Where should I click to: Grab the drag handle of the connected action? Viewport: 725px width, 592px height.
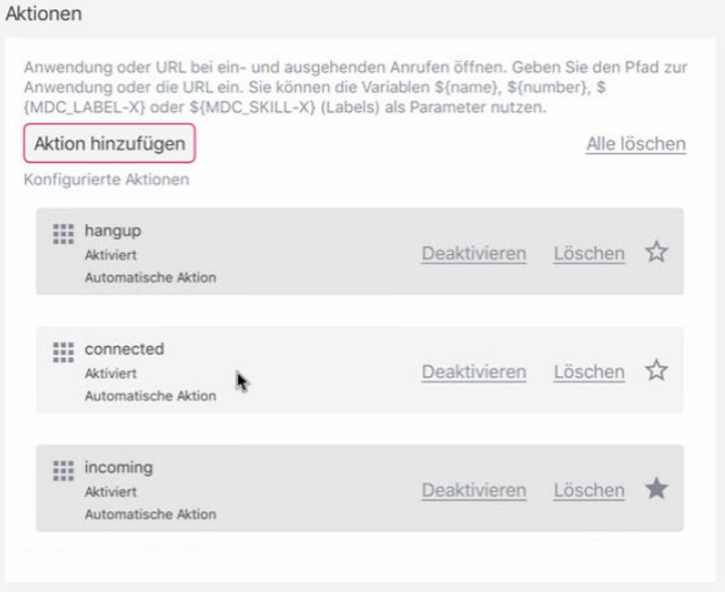click(64, 352)
